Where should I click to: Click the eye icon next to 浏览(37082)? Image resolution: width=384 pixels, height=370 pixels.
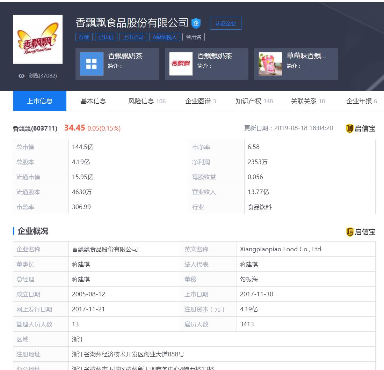point(22,74)
